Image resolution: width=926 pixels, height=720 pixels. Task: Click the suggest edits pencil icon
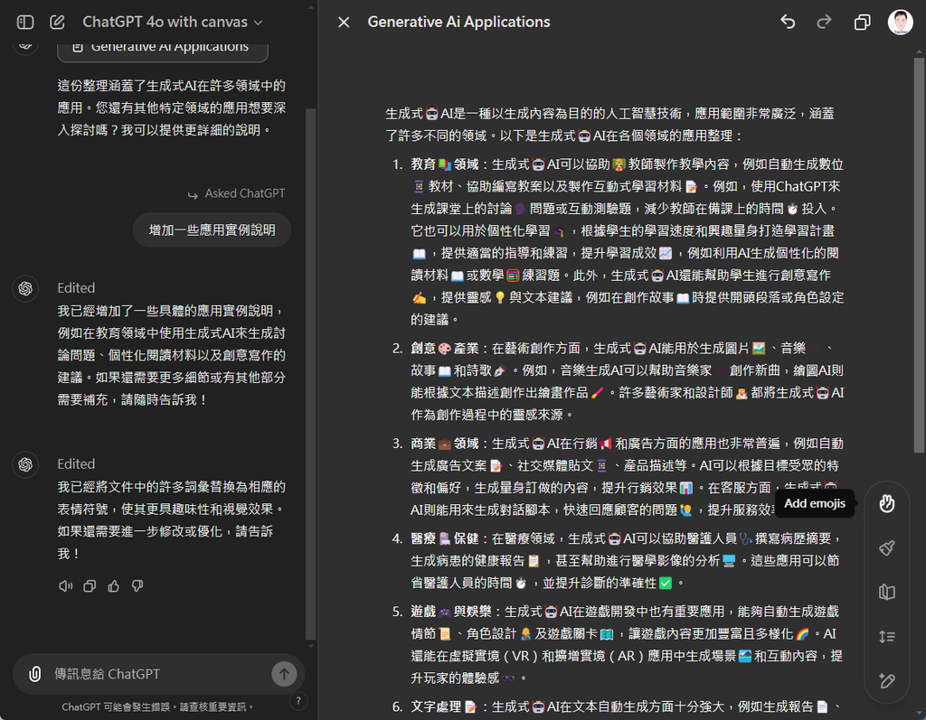[887, 680]
